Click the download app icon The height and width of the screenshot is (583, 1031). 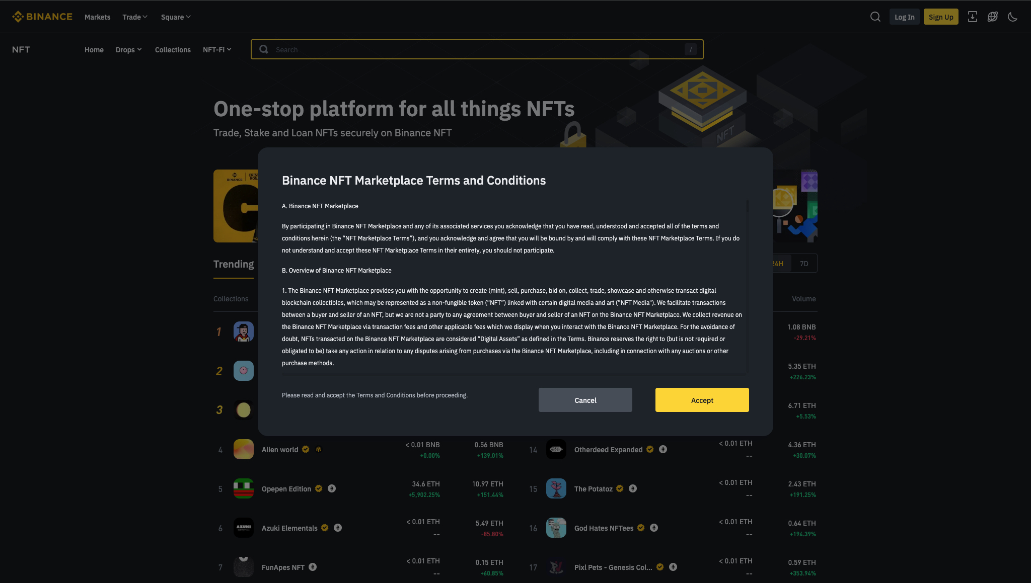[973, 17]
